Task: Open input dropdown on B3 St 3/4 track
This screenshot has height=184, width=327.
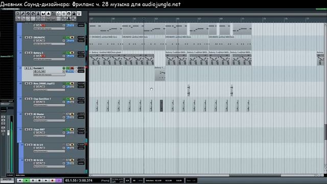Action: tap(49, 151)
